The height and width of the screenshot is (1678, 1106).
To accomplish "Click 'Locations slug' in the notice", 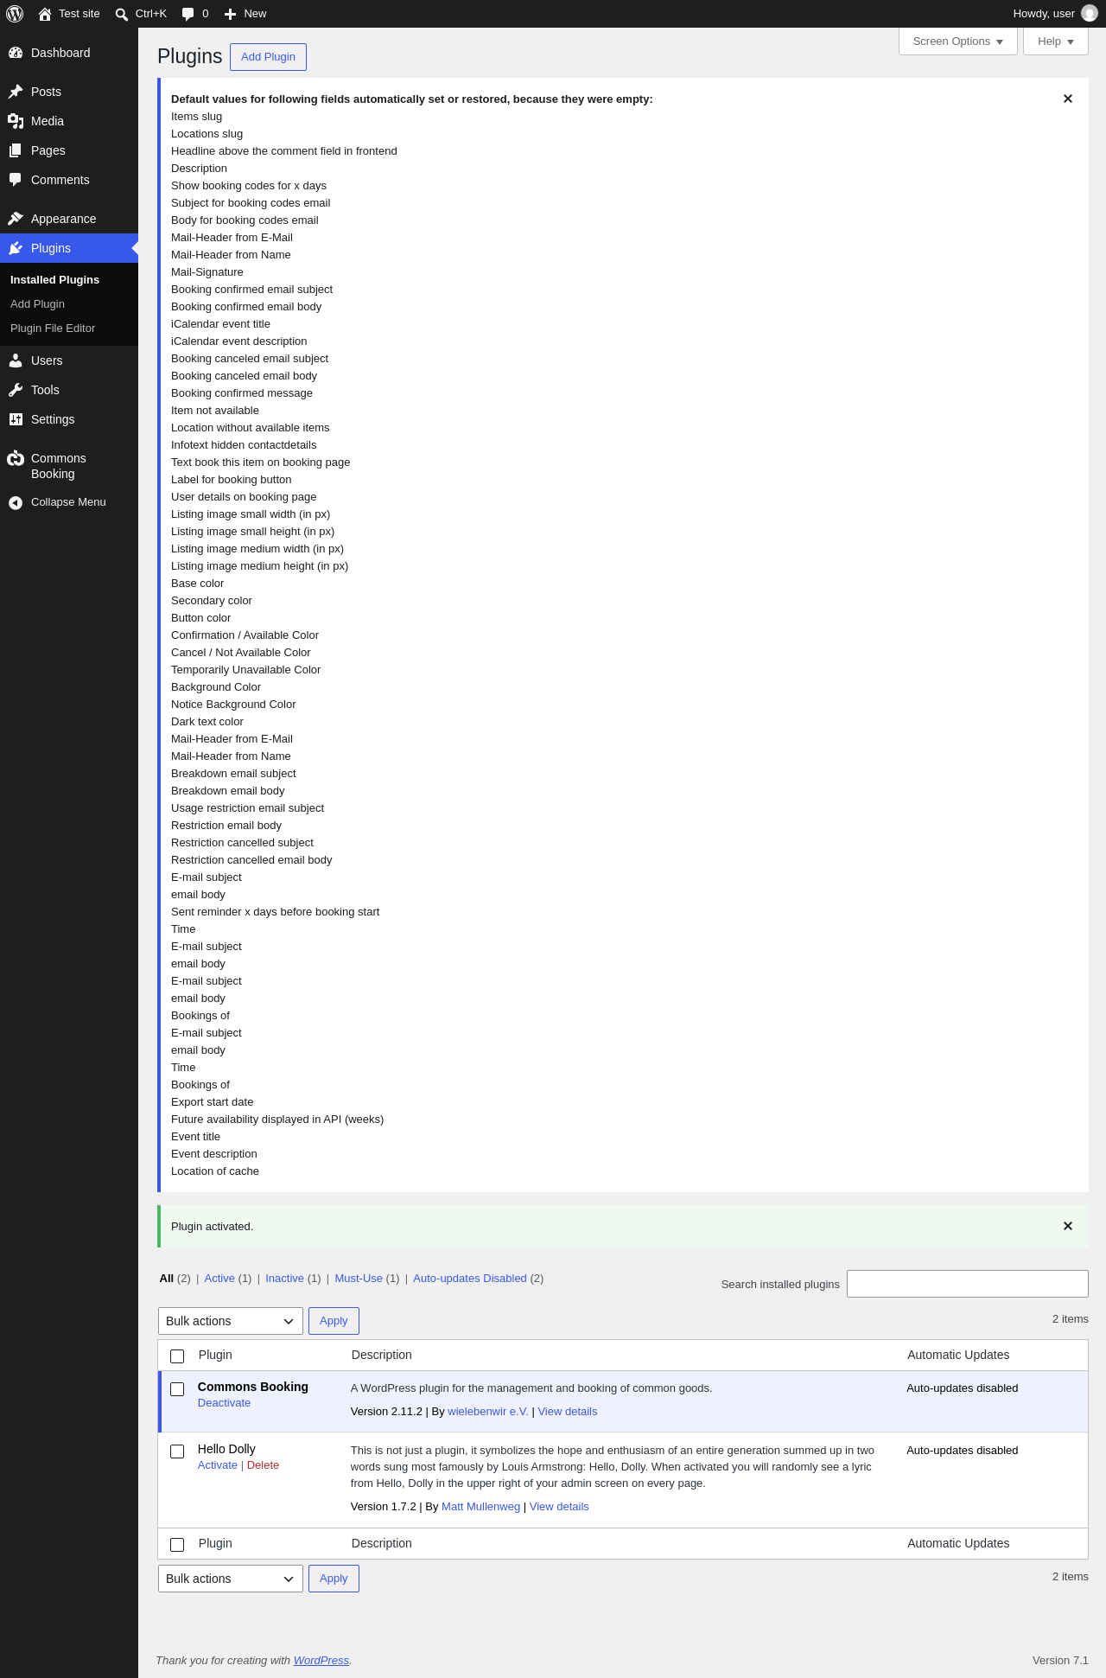I will pyautogui.click(x=207, y=134).
